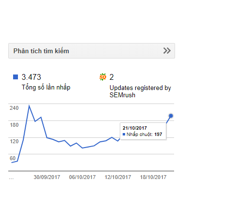The width and height of the screenshot is (225, 224).
Task: Click the double chevron expand icon
Action: click(167, 51)
